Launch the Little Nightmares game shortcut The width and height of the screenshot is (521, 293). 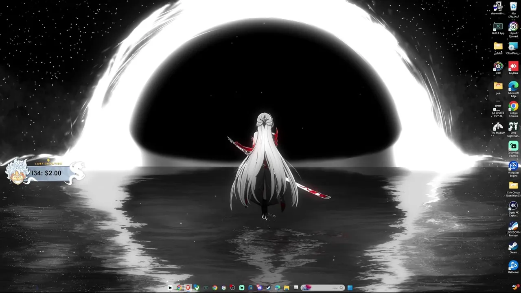point(513,130)
